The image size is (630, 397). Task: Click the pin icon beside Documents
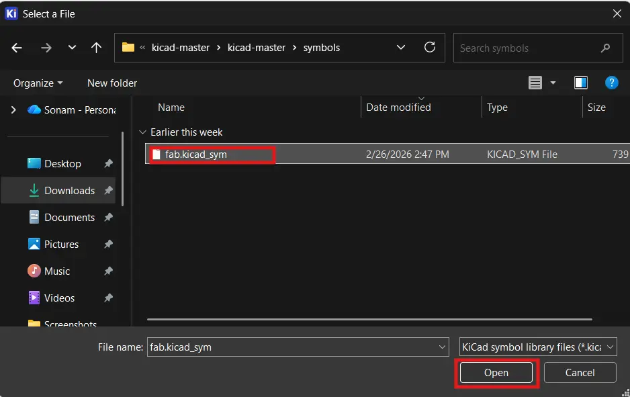coord(108,218)
